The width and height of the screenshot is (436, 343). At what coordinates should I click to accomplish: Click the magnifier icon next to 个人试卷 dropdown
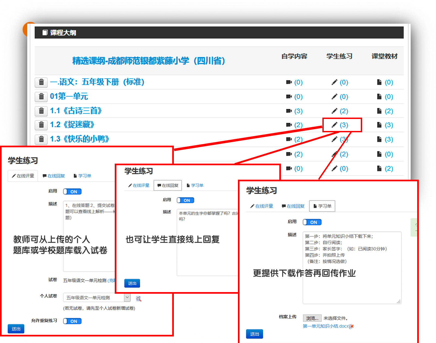tap(138, 299)
